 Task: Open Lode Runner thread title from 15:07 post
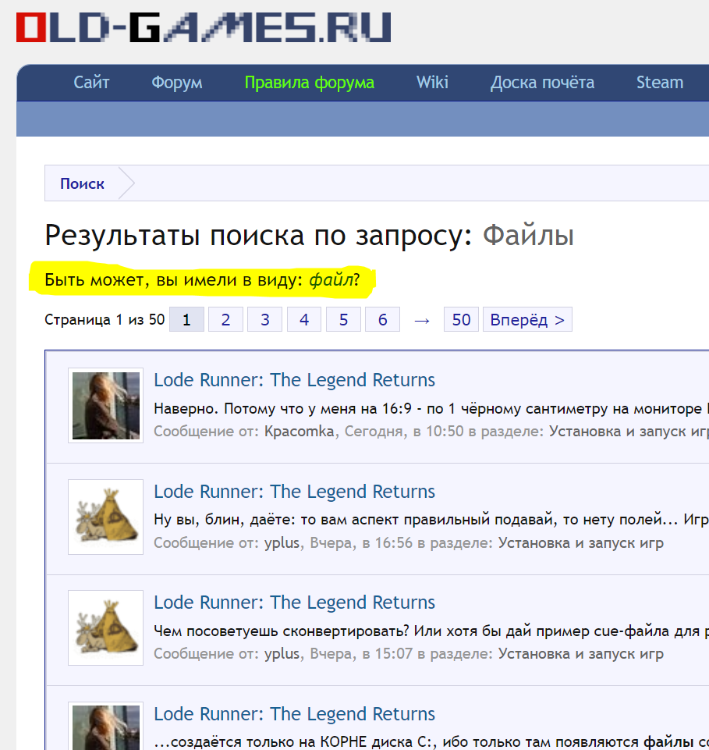pos(295,602)
